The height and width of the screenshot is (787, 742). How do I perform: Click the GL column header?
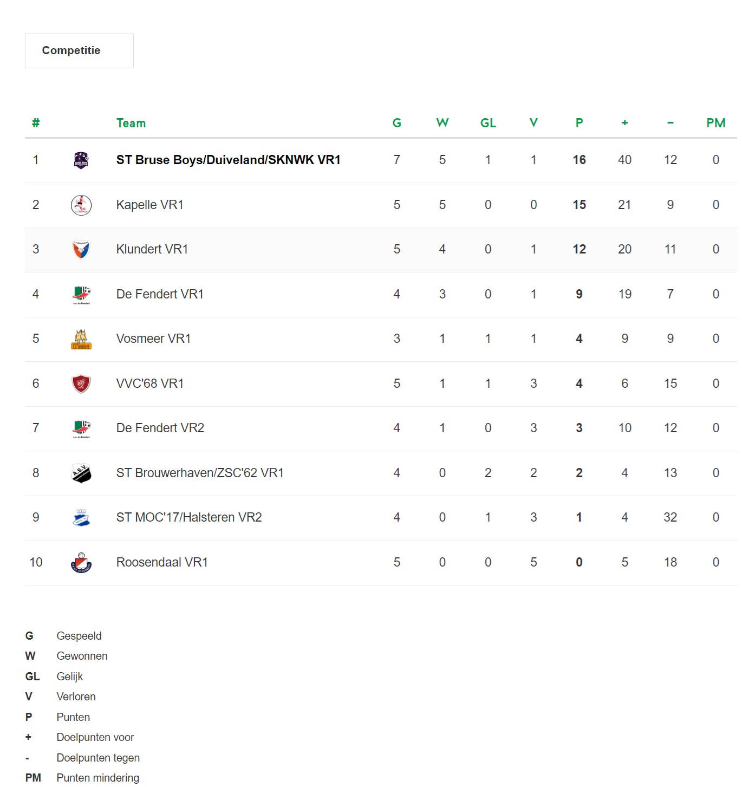[488, 123]
